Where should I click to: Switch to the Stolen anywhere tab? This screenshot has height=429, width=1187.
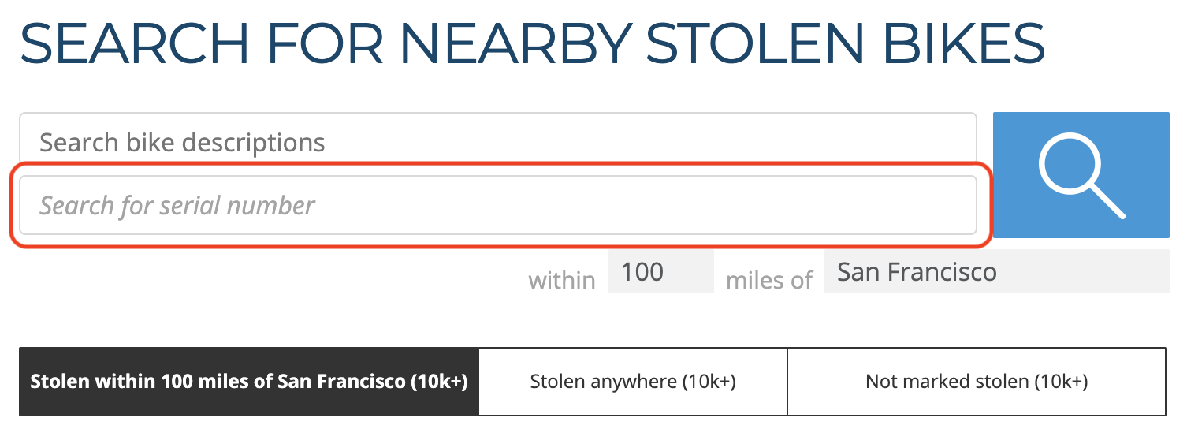[633, 382]
